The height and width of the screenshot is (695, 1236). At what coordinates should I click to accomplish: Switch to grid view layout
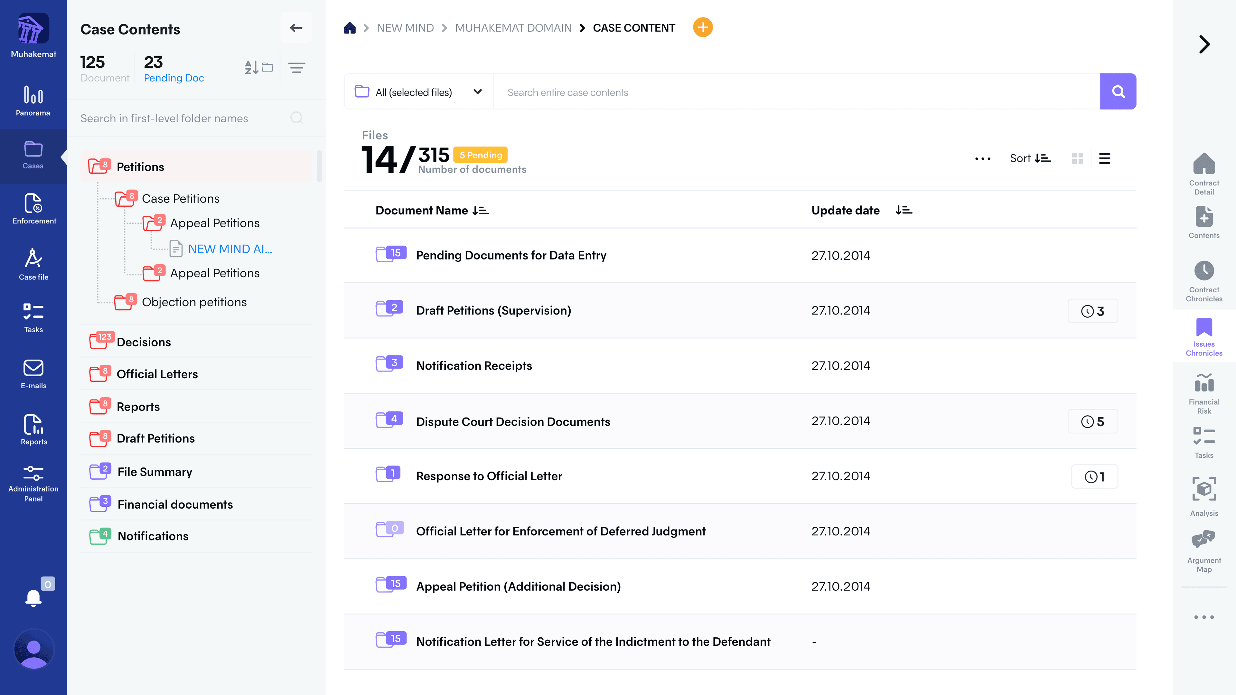(1077, 158)
